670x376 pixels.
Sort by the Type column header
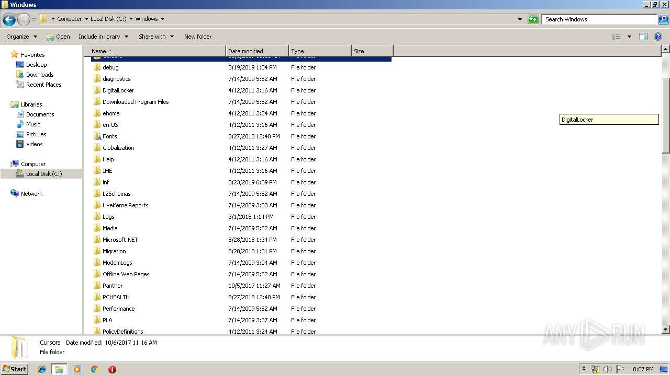coord(320,51)
